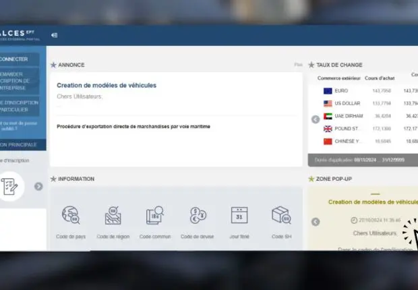Open pop-up title Creation de modéles de véhicules
418x290 pixels.
pyautogui.click(x=373, y=202)
